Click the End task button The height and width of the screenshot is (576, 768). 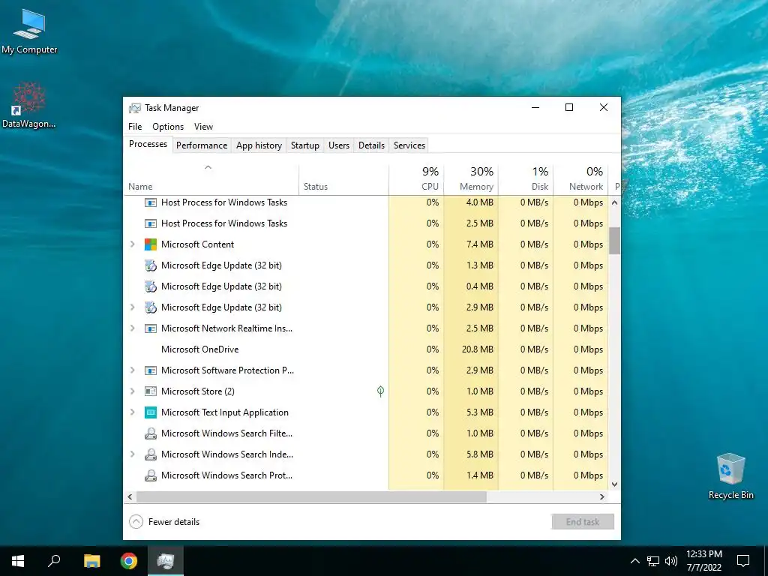(x=582, y=522)
